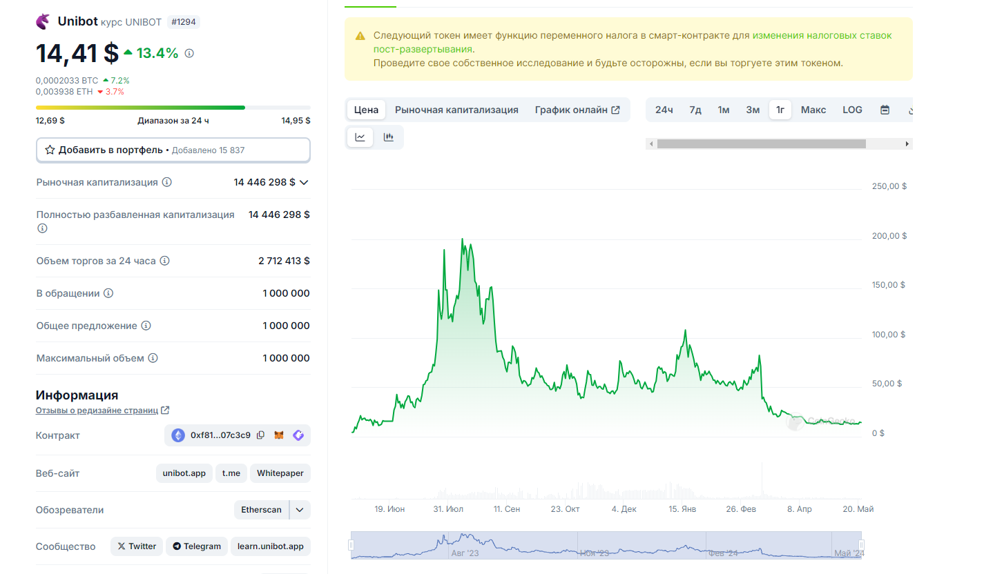Click the warning triangle icon in yellow notice
Viewport: 984px width, 574px height.
[x=360, y=36]
